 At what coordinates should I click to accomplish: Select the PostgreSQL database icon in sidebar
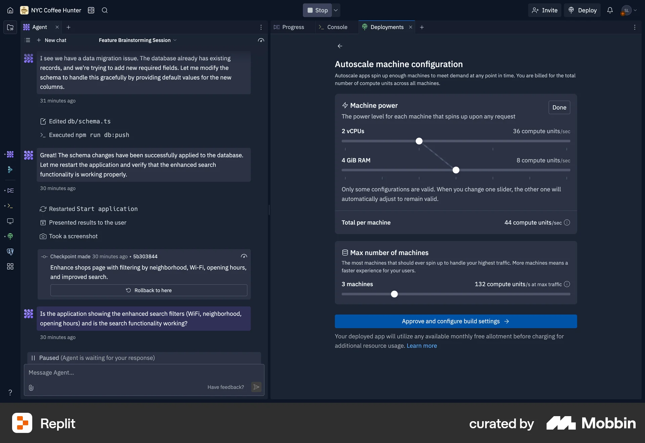pos(10,252)
